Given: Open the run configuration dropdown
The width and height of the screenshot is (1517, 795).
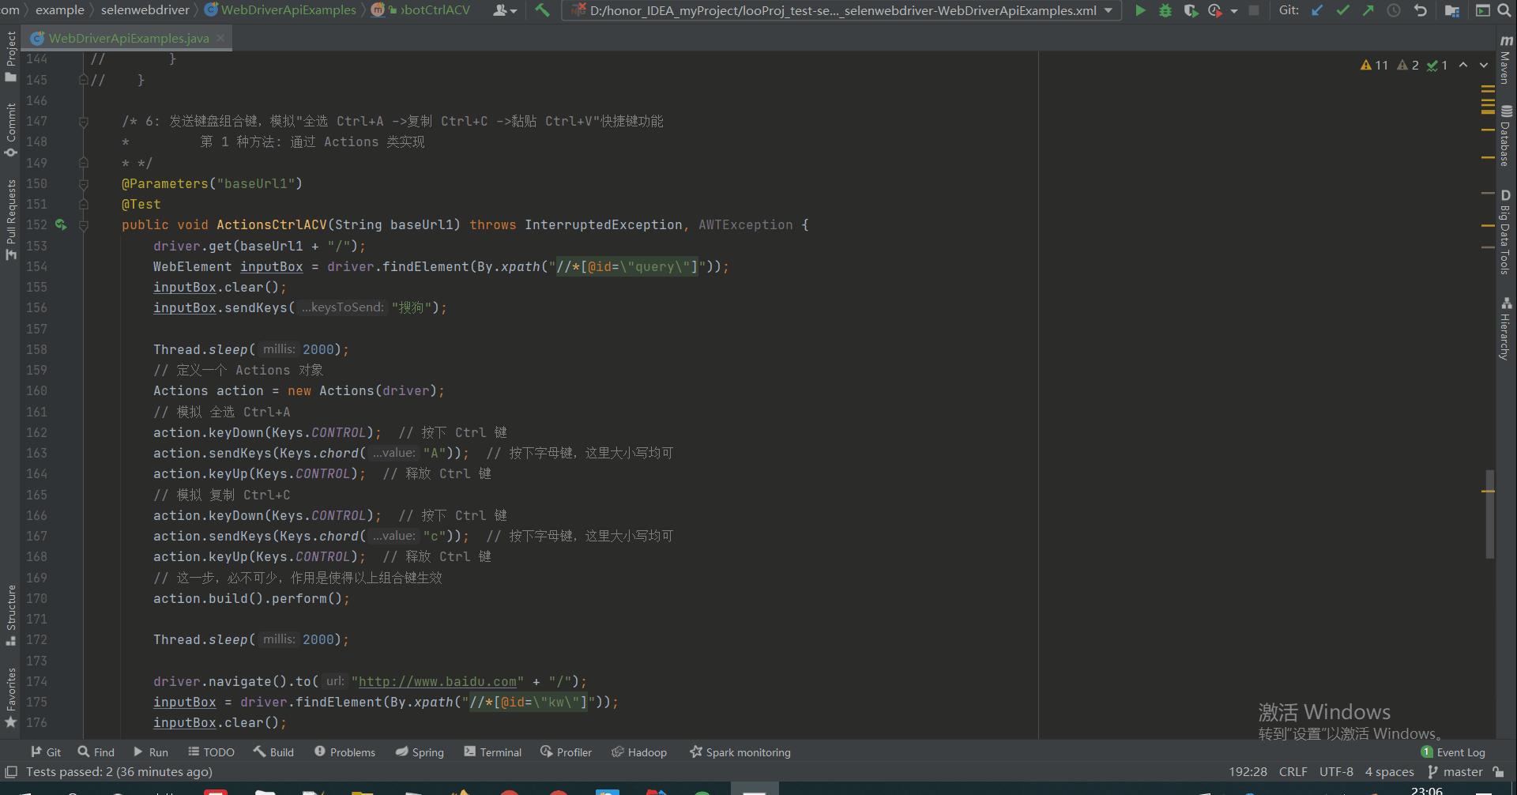Looking at the screenshot, I should [1109, 11].
